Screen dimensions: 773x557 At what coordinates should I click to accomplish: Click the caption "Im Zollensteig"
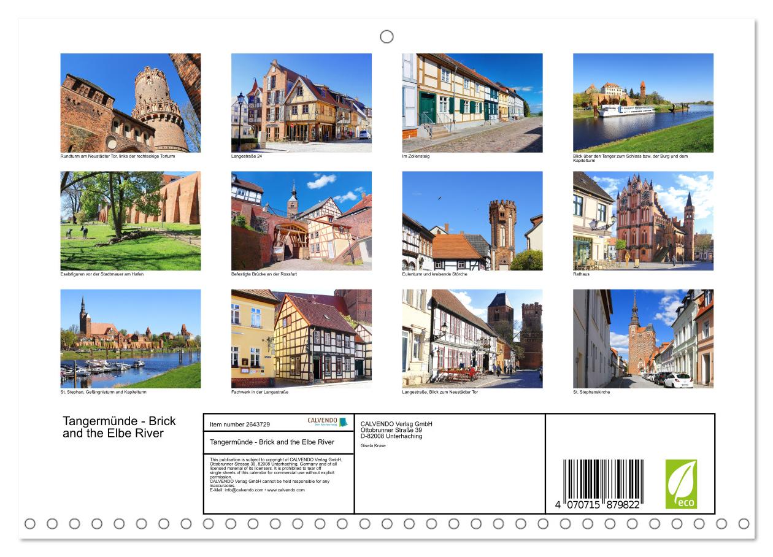pos(416,156)
